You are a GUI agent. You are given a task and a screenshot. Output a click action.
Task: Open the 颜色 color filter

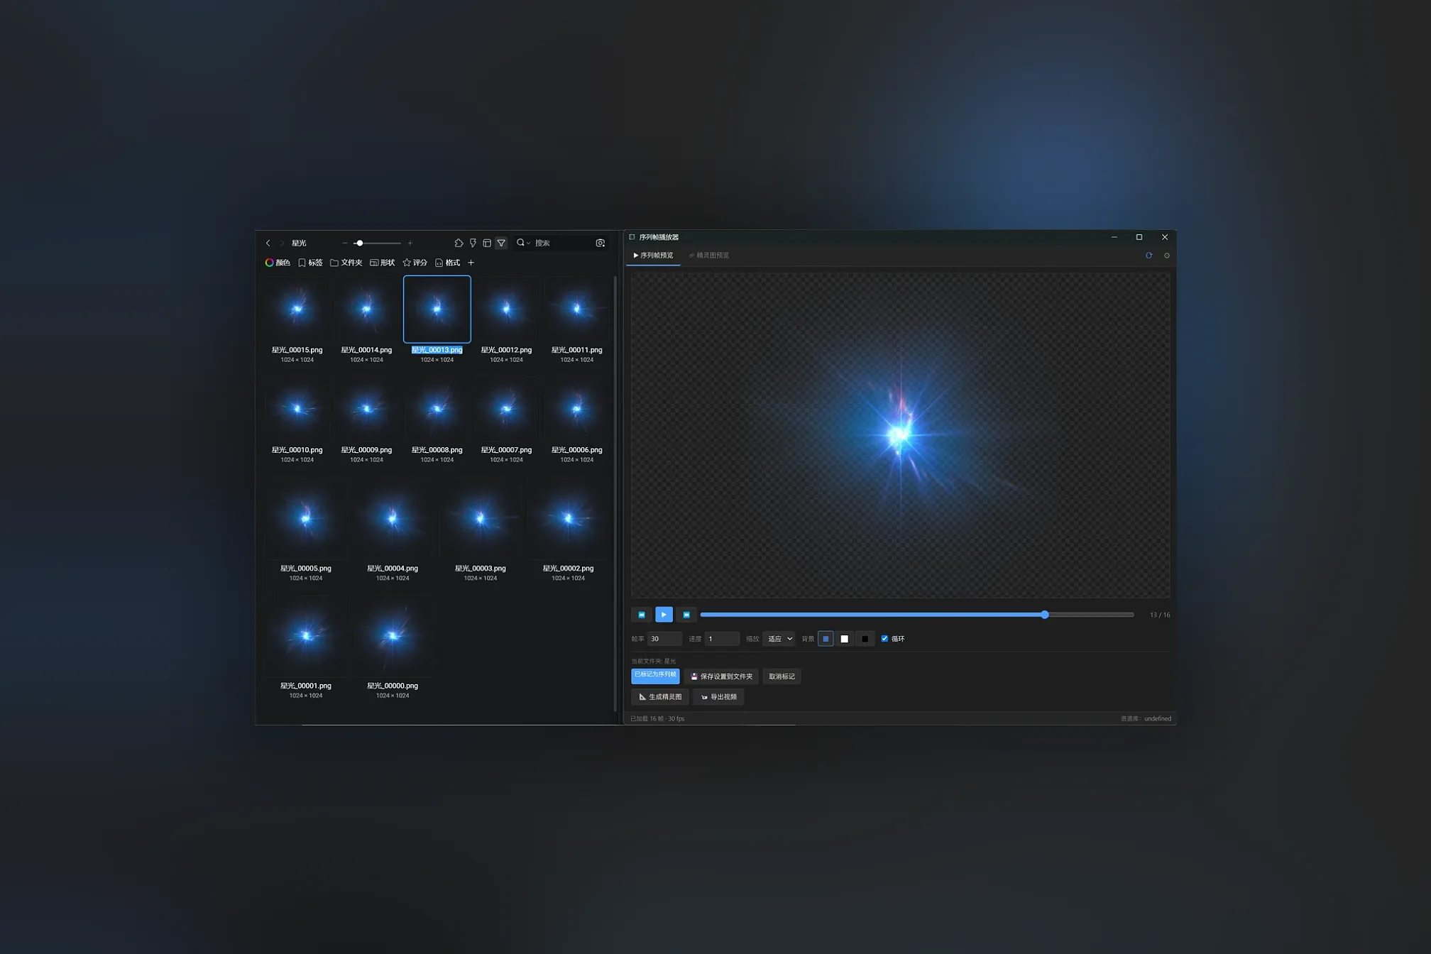coord(278,263)
